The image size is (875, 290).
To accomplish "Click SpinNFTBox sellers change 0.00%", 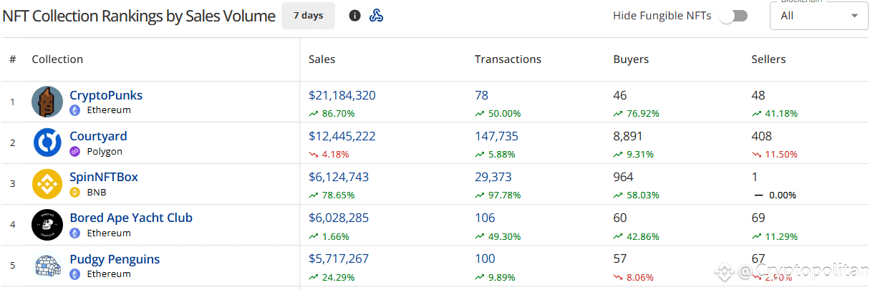I will coord(774,195).
